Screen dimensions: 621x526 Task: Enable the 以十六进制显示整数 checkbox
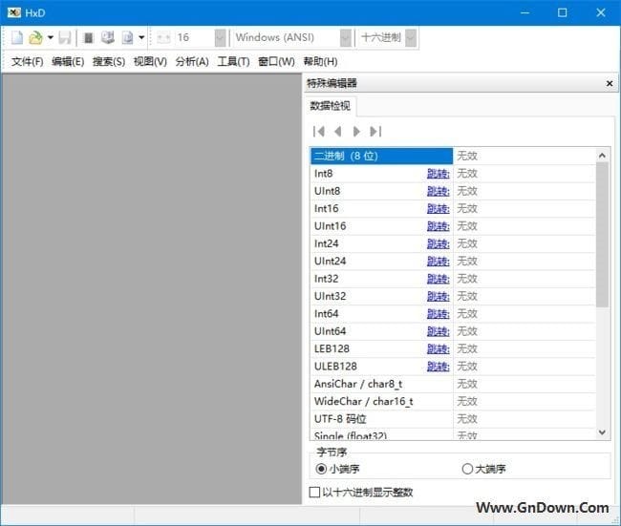(314, 493)
